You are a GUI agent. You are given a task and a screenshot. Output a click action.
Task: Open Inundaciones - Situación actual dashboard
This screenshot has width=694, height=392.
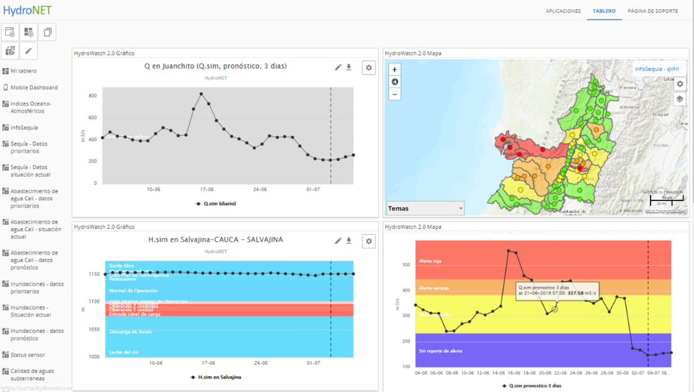[30, 311]
